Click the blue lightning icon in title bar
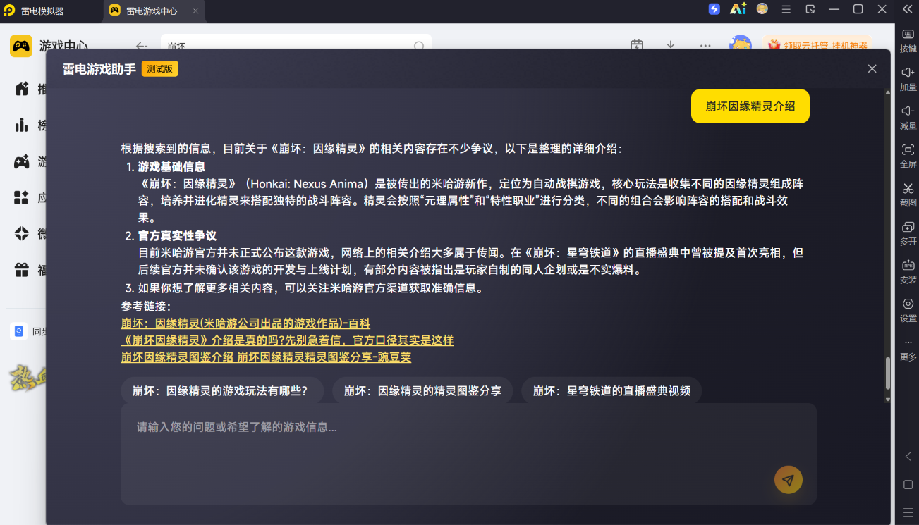The image size is (919, 525). click(714, 9)
